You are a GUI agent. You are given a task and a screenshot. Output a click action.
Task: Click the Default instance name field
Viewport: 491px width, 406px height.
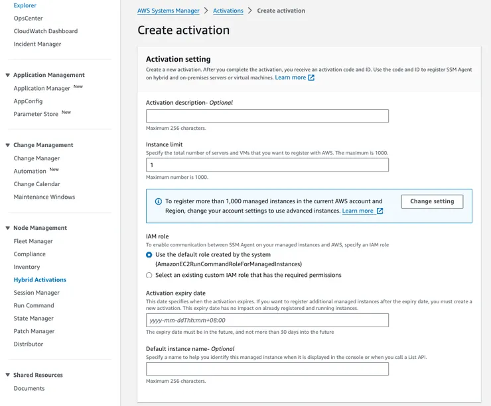tap(267, 369)
